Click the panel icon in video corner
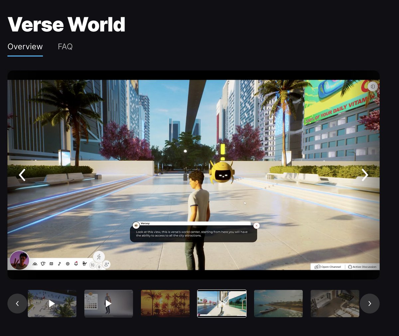This screenshot has width=399, height=336. click(373, 86)
